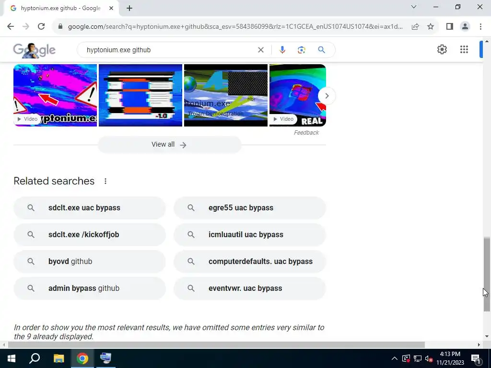The height and width of the screenshot is (368, 491).
Task: Close the hyptonium.exe github tab
Action: click(x=111, y=8)
